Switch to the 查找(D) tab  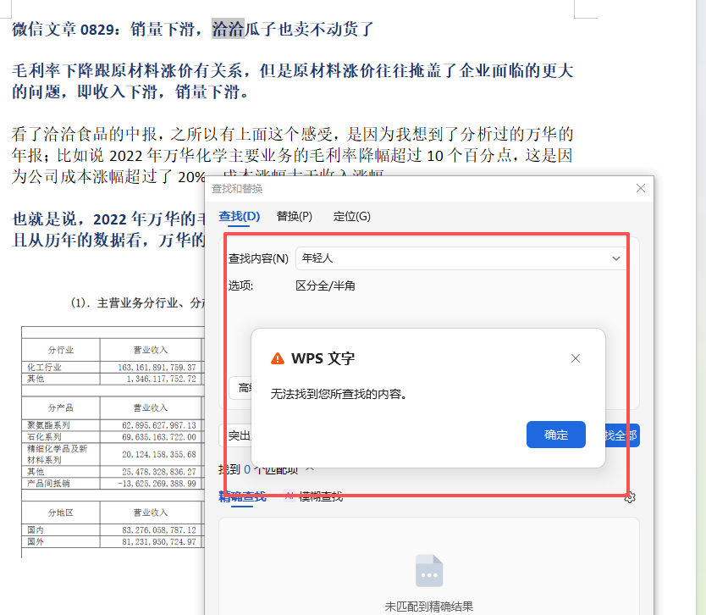239,217
